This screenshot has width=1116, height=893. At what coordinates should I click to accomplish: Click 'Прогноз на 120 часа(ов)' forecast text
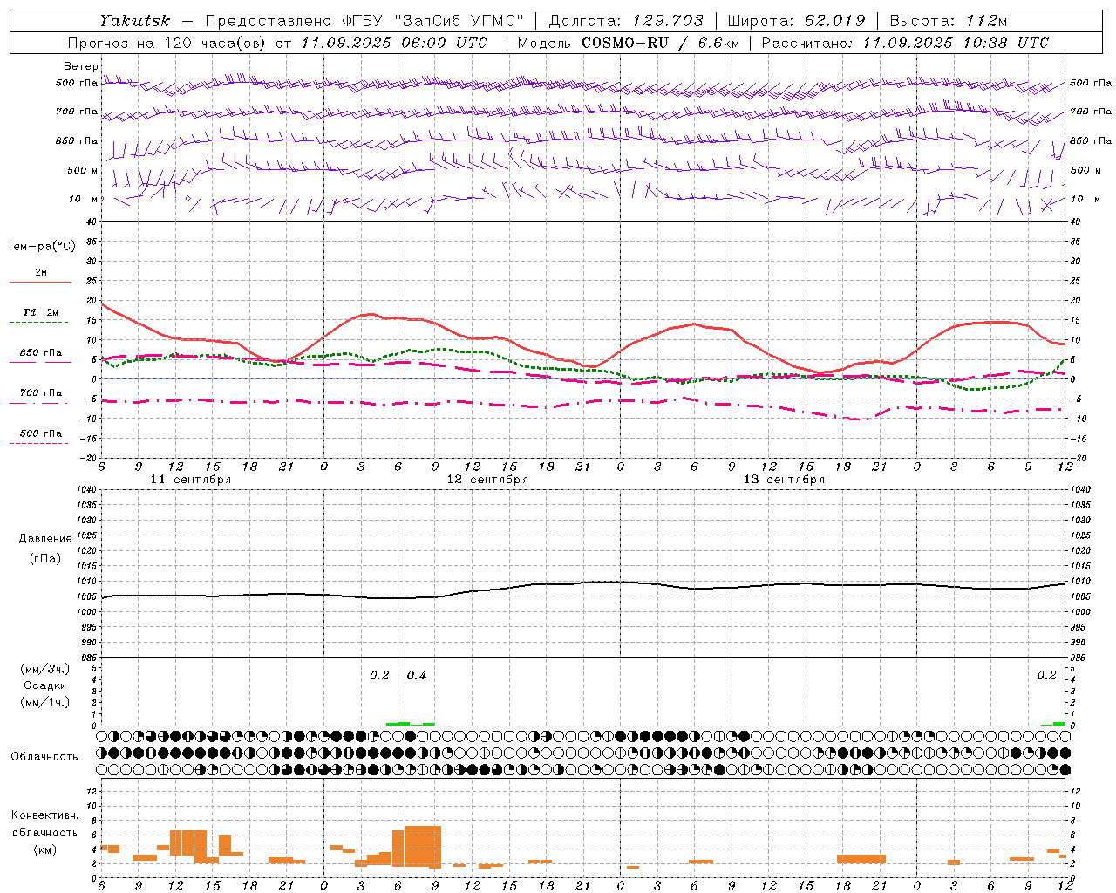pyautogui.click(x=167, y=43)
